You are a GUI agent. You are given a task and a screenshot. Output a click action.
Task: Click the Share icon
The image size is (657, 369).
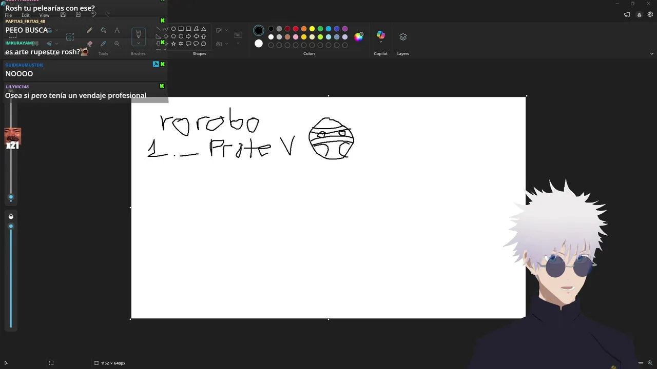pos(78,15)
